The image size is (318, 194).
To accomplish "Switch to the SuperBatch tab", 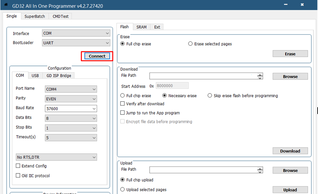I will point(35,16).
